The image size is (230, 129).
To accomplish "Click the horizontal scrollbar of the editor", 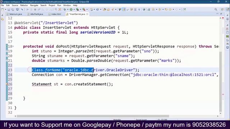I will (x=93, y=116).
